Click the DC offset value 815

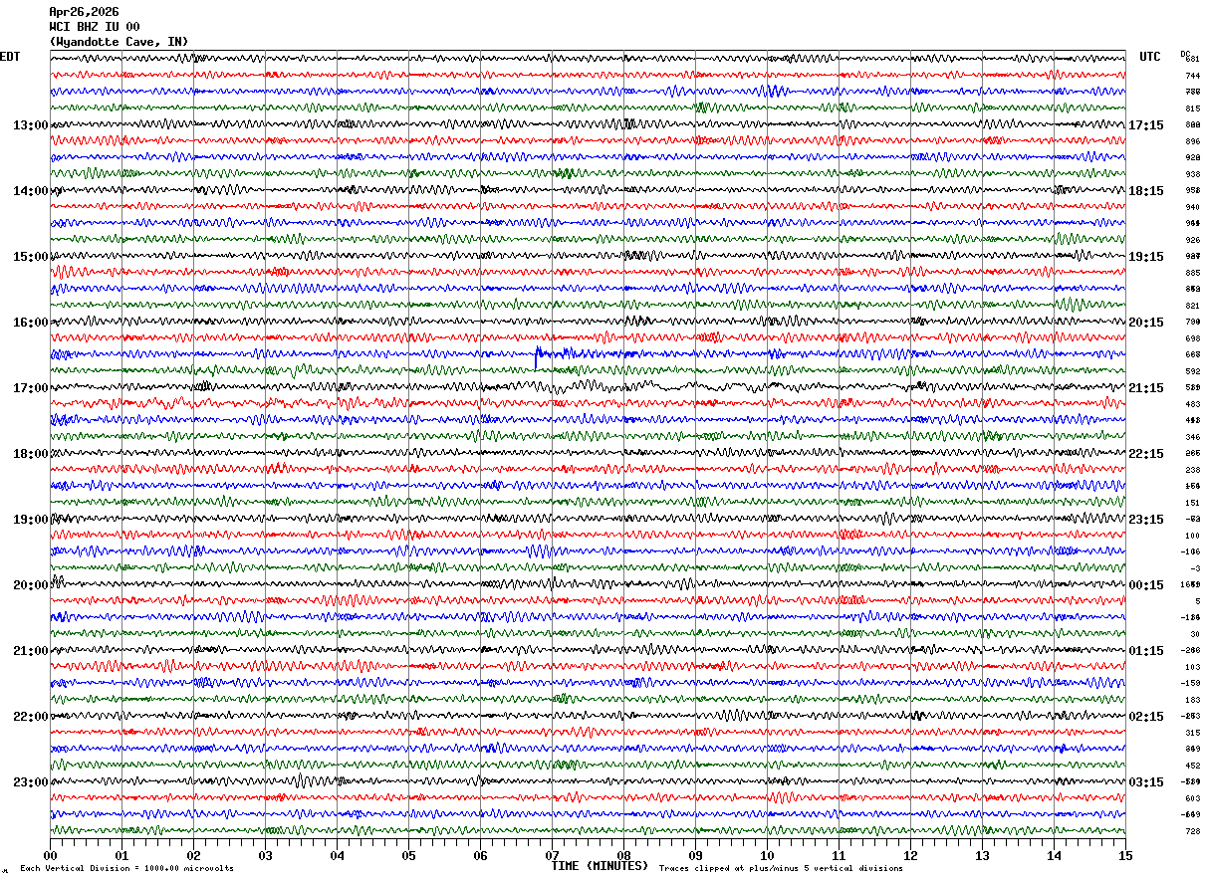[x=1192, y=109]
